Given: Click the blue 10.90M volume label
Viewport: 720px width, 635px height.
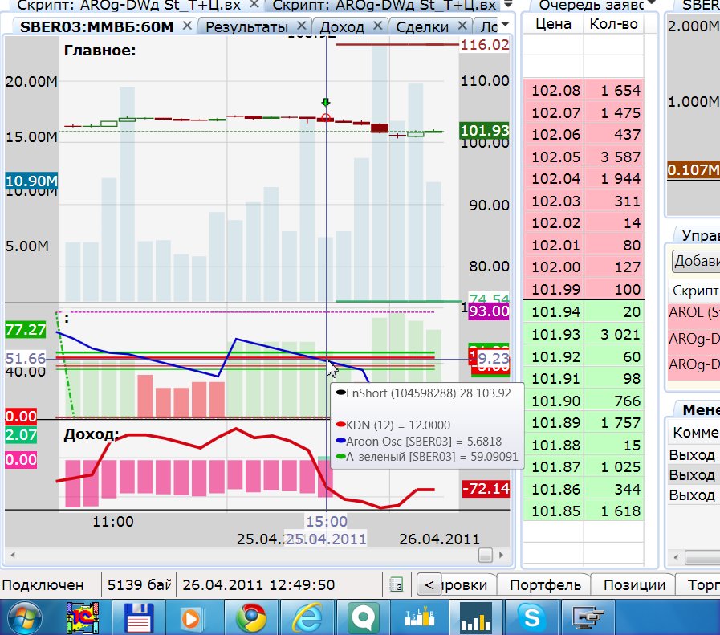Looking at the screenshot, I should click(x=31, y=181).
